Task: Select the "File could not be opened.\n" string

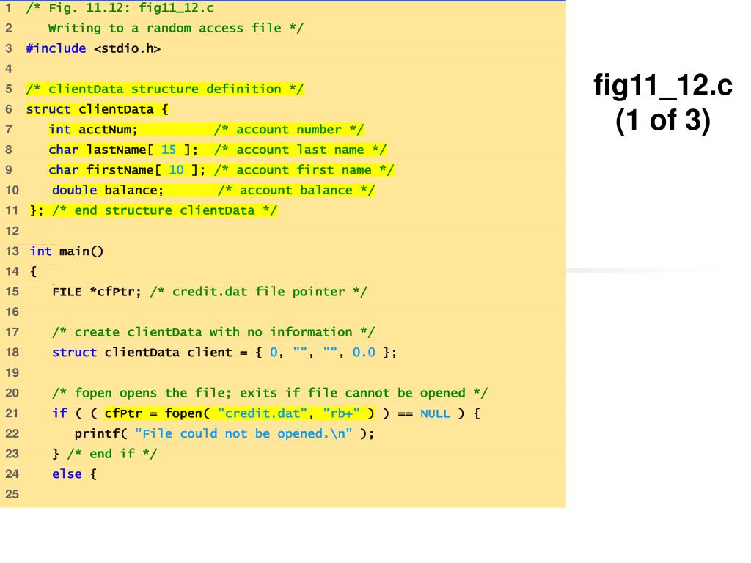Action: tap(243, 434)
